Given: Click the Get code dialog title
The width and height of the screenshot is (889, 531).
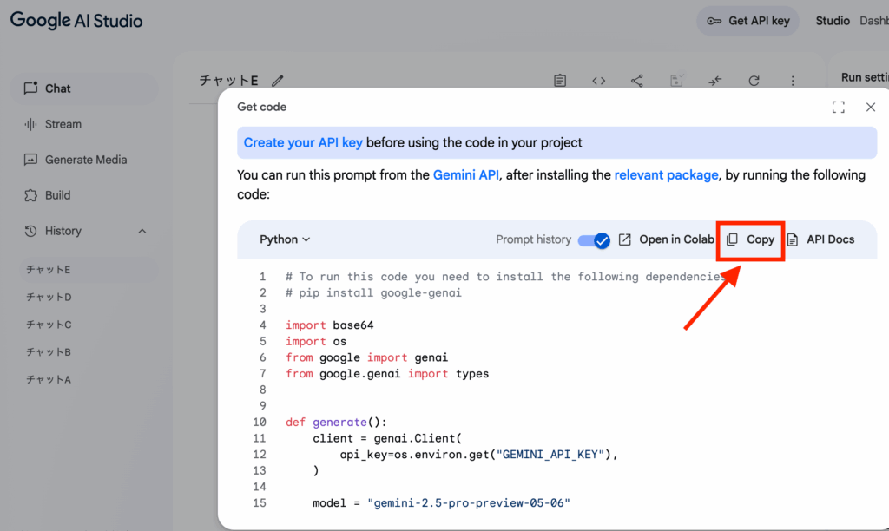Looking at the screenshot, I should click(x=262, y=107).
